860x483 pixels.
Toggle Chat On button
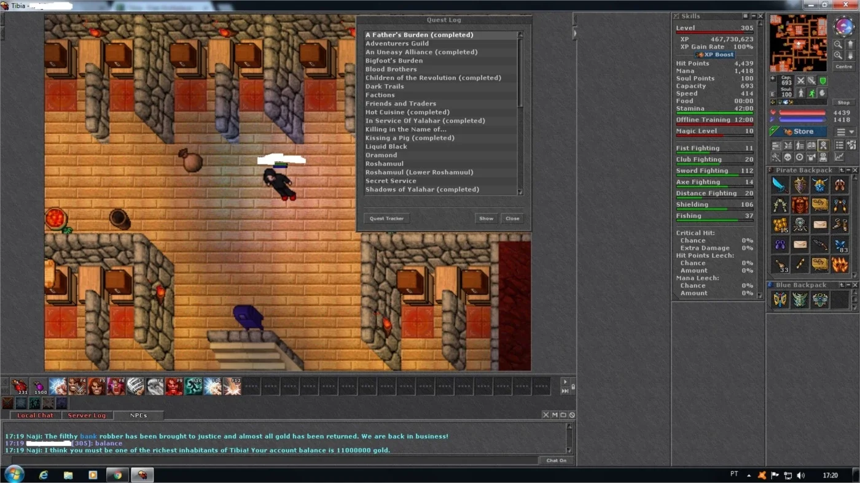[557, 460]
